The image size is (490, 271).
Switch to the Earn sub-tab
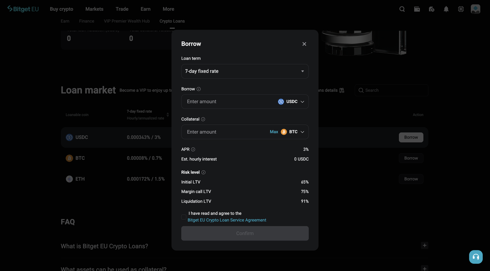[x=65, y=21]
